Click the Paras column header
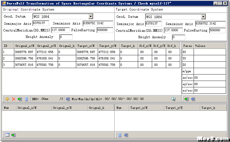The height and width of the screenshot is (142, 230). [x=188, y=46]
